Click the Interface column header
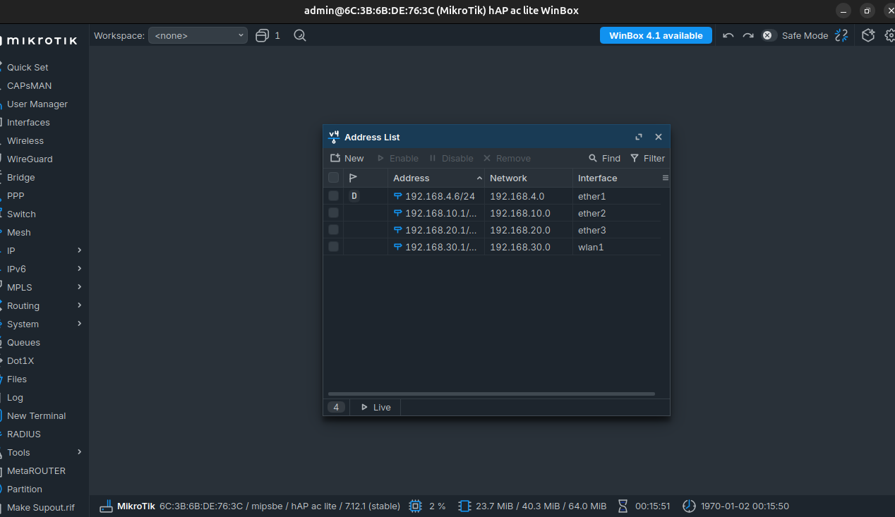The height and width of the screenshot is (517, 895). tap(615, 178)
